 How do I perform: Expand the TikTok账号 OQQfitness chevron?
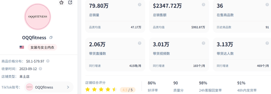[68, 87]
